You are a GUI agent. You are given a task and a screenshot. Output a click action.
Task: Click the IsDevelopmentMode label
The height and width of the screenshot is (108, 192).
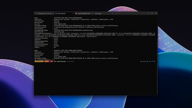41,41
